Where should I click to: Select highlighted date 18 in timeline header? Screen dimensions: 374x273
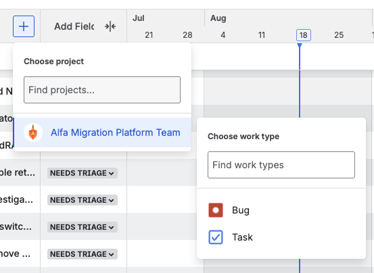304,35
